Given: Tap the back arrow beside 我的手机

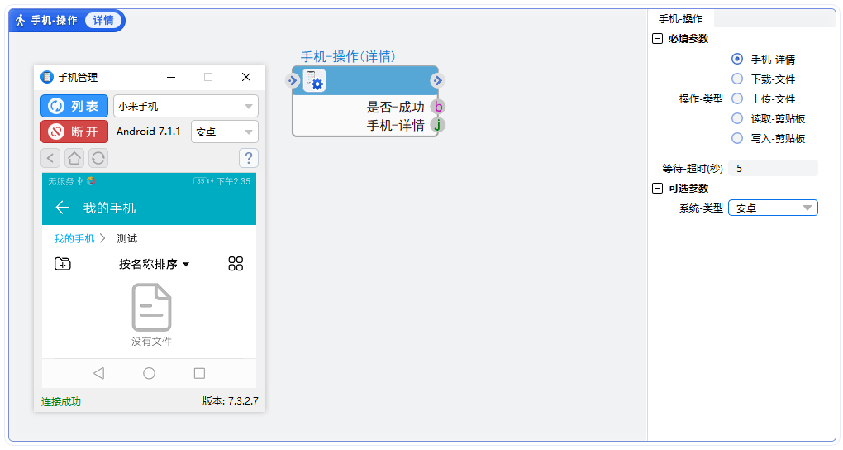Looking at the screenshot, I should click(x=62, y=208).
